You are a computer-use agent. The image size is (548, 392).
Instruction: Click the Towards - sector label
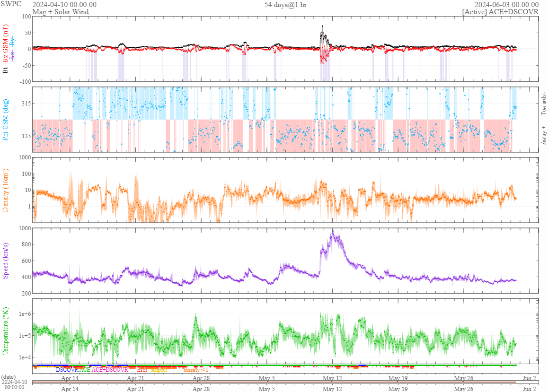[543, 104]
